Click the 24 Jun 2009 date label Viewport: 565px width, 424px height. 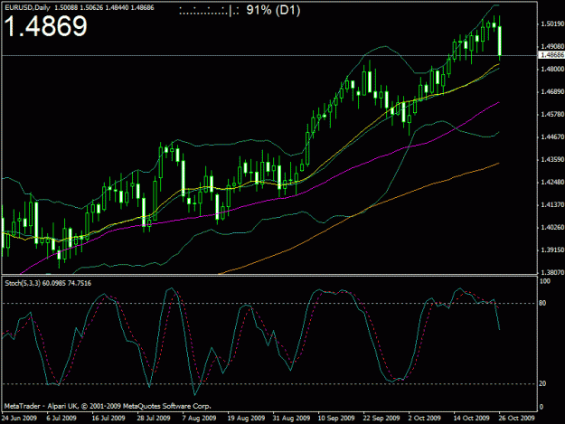19,418
